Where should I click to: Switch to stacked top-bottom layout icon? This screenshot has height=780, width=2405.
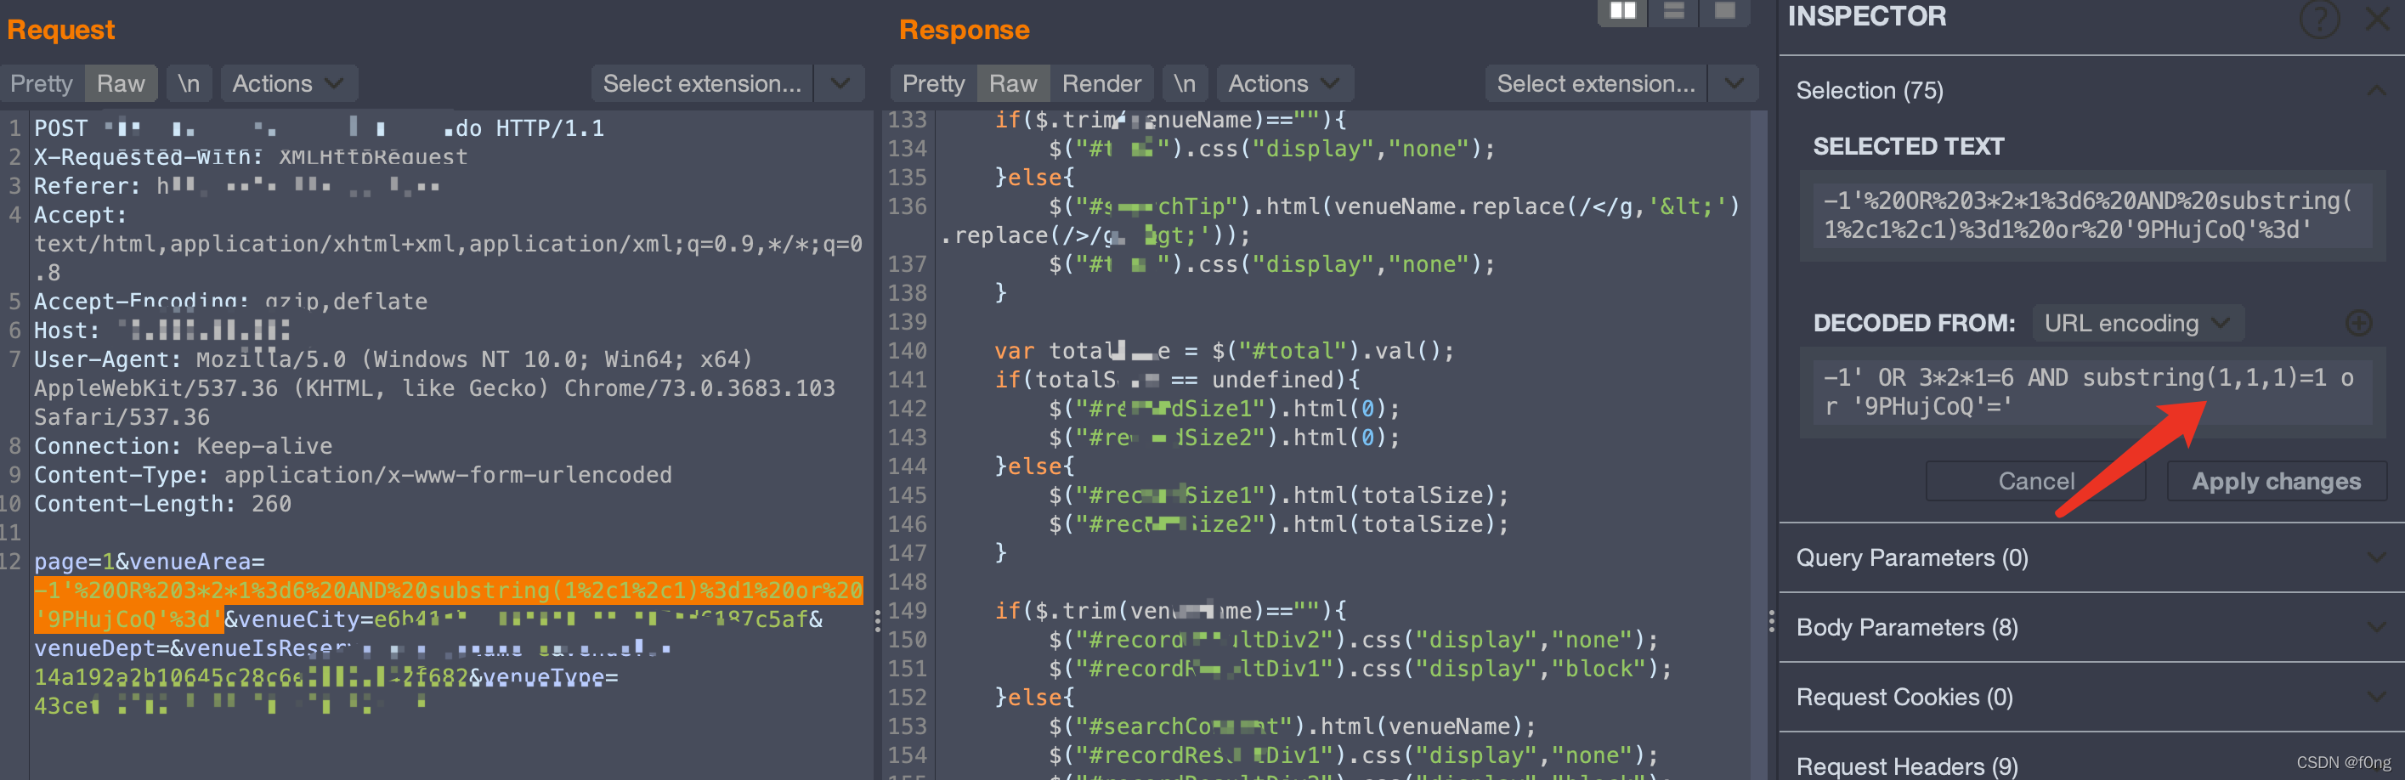1674,12
